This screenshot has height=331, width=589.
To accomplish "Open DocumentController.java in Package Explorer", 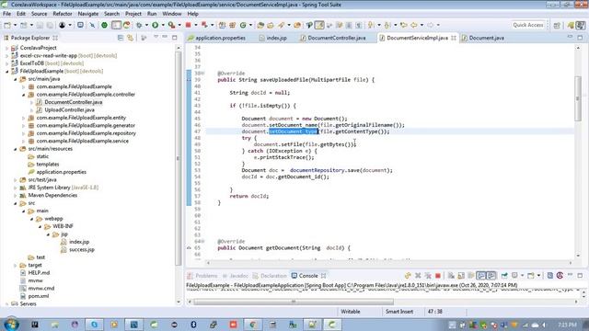I will point(74,102).
